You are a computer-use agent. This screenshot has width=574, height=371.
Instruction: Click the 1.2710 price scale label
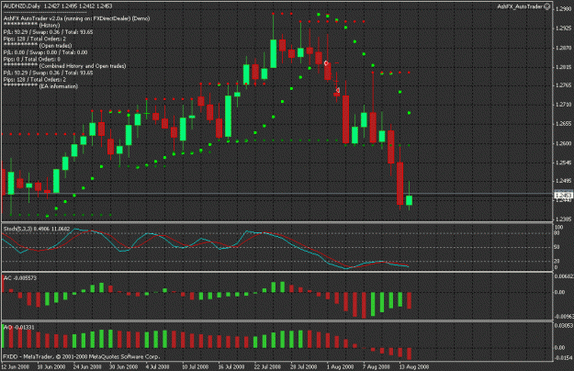click(563, 105)
